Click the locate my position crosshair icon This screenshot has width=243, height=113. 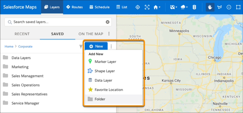pyautogui.click(x=138, y=7)
